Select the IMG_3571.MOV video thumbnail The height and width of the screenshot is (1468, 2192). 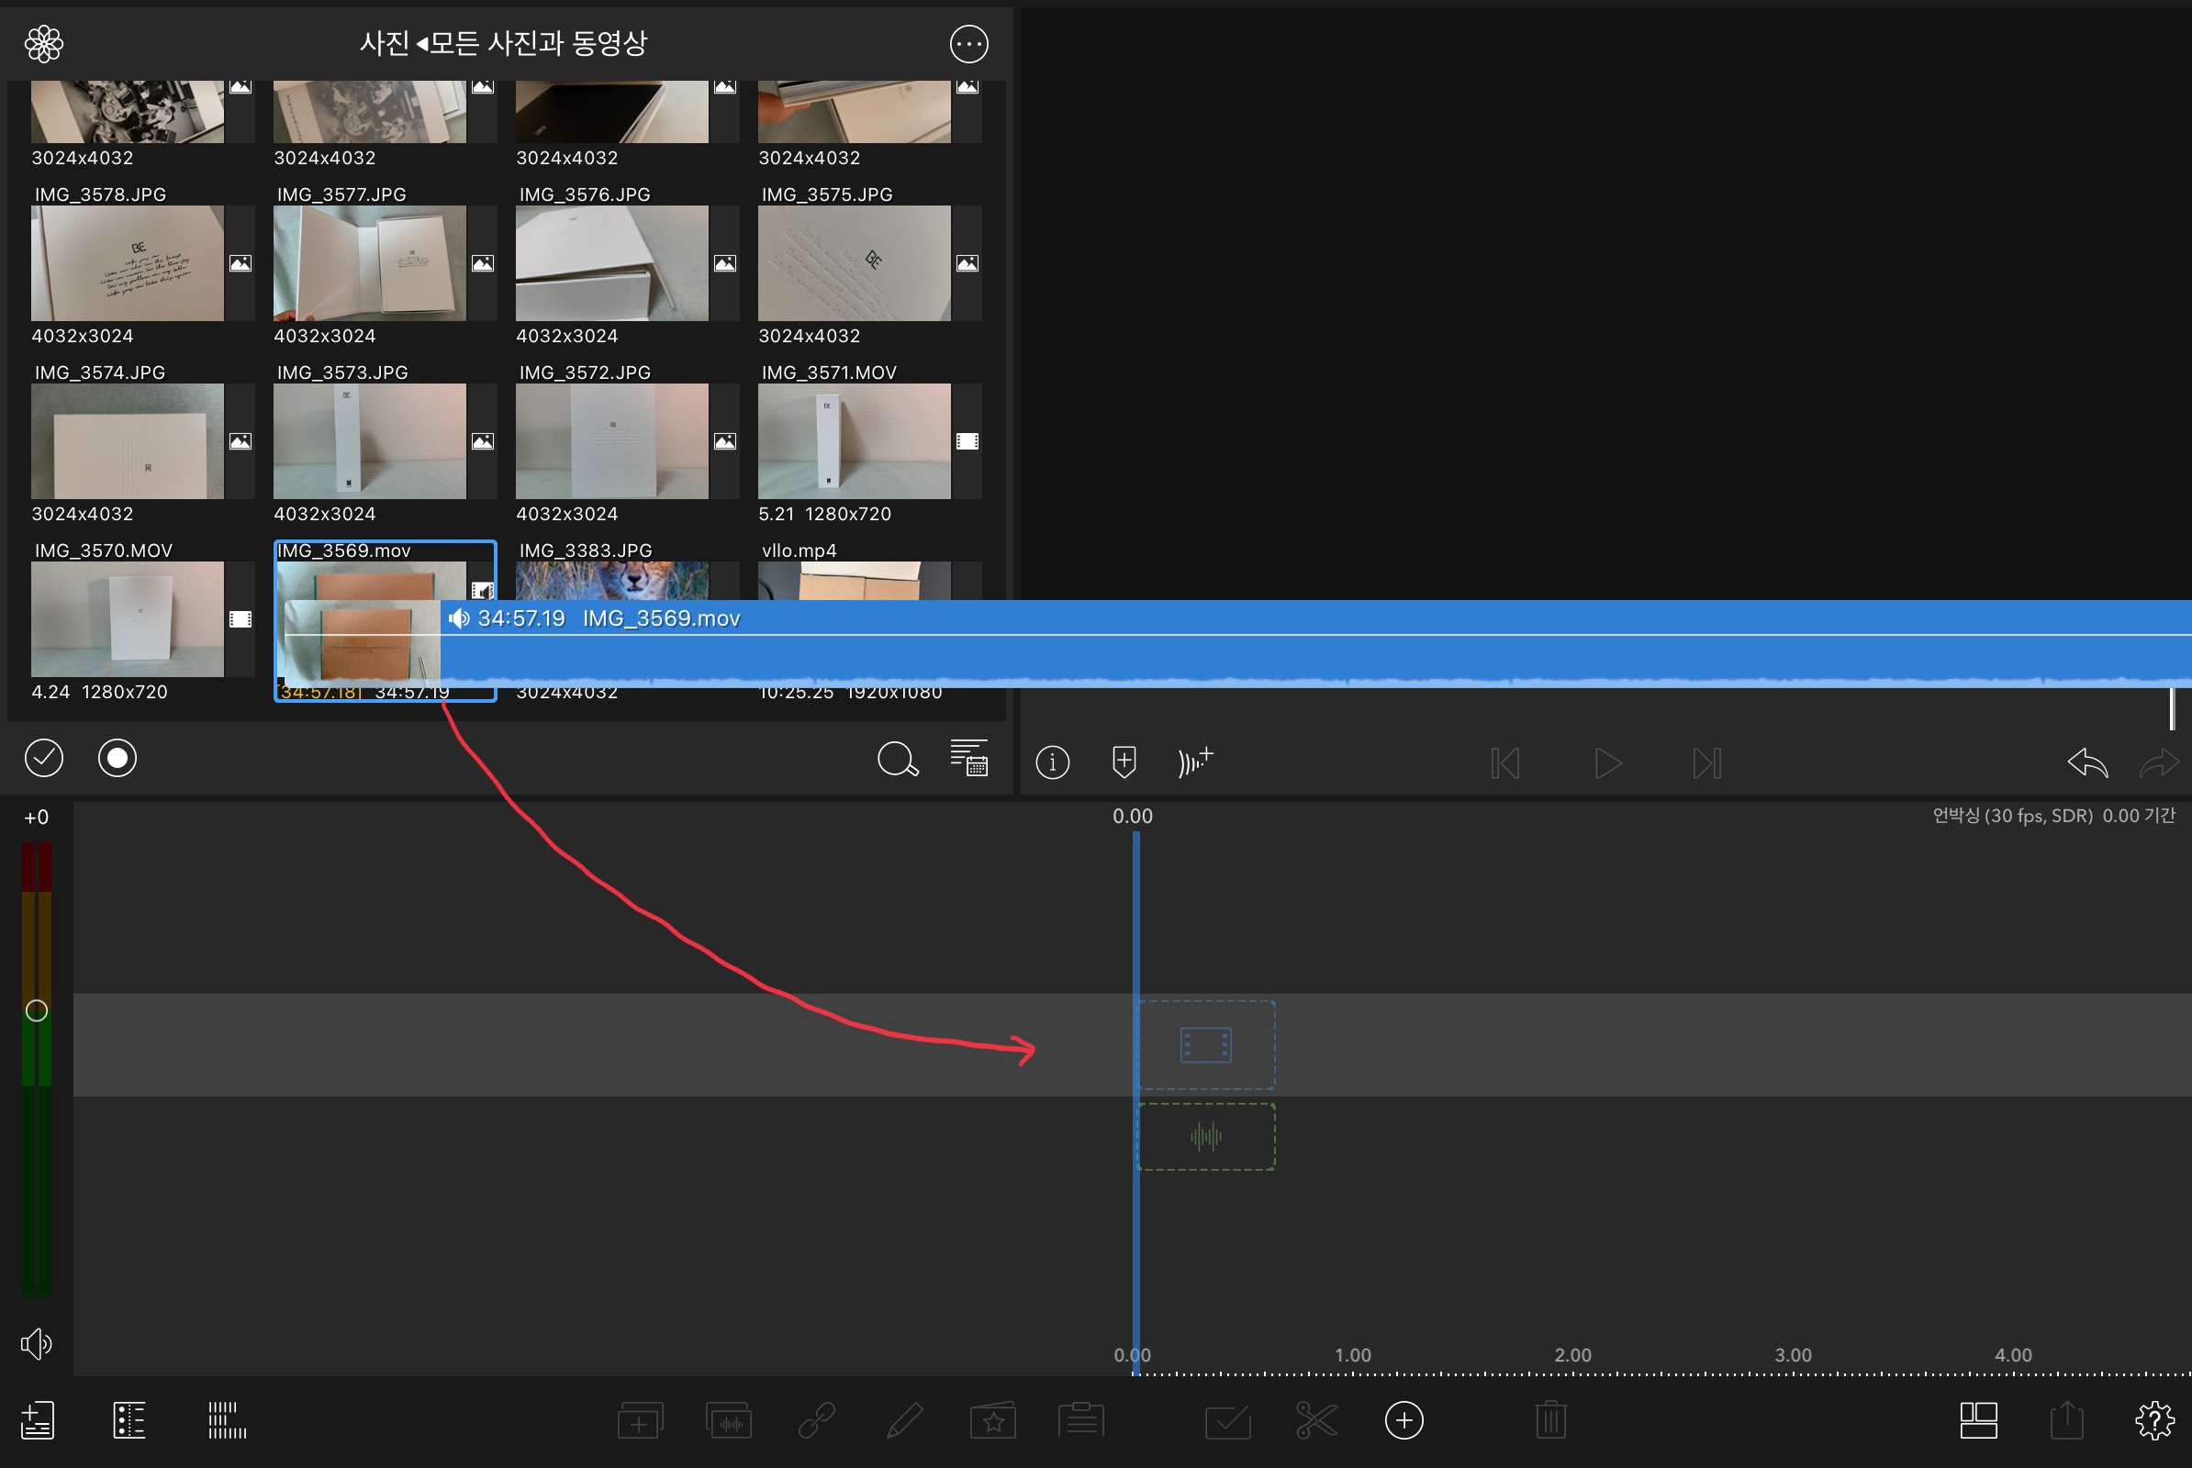click(854, 441)
